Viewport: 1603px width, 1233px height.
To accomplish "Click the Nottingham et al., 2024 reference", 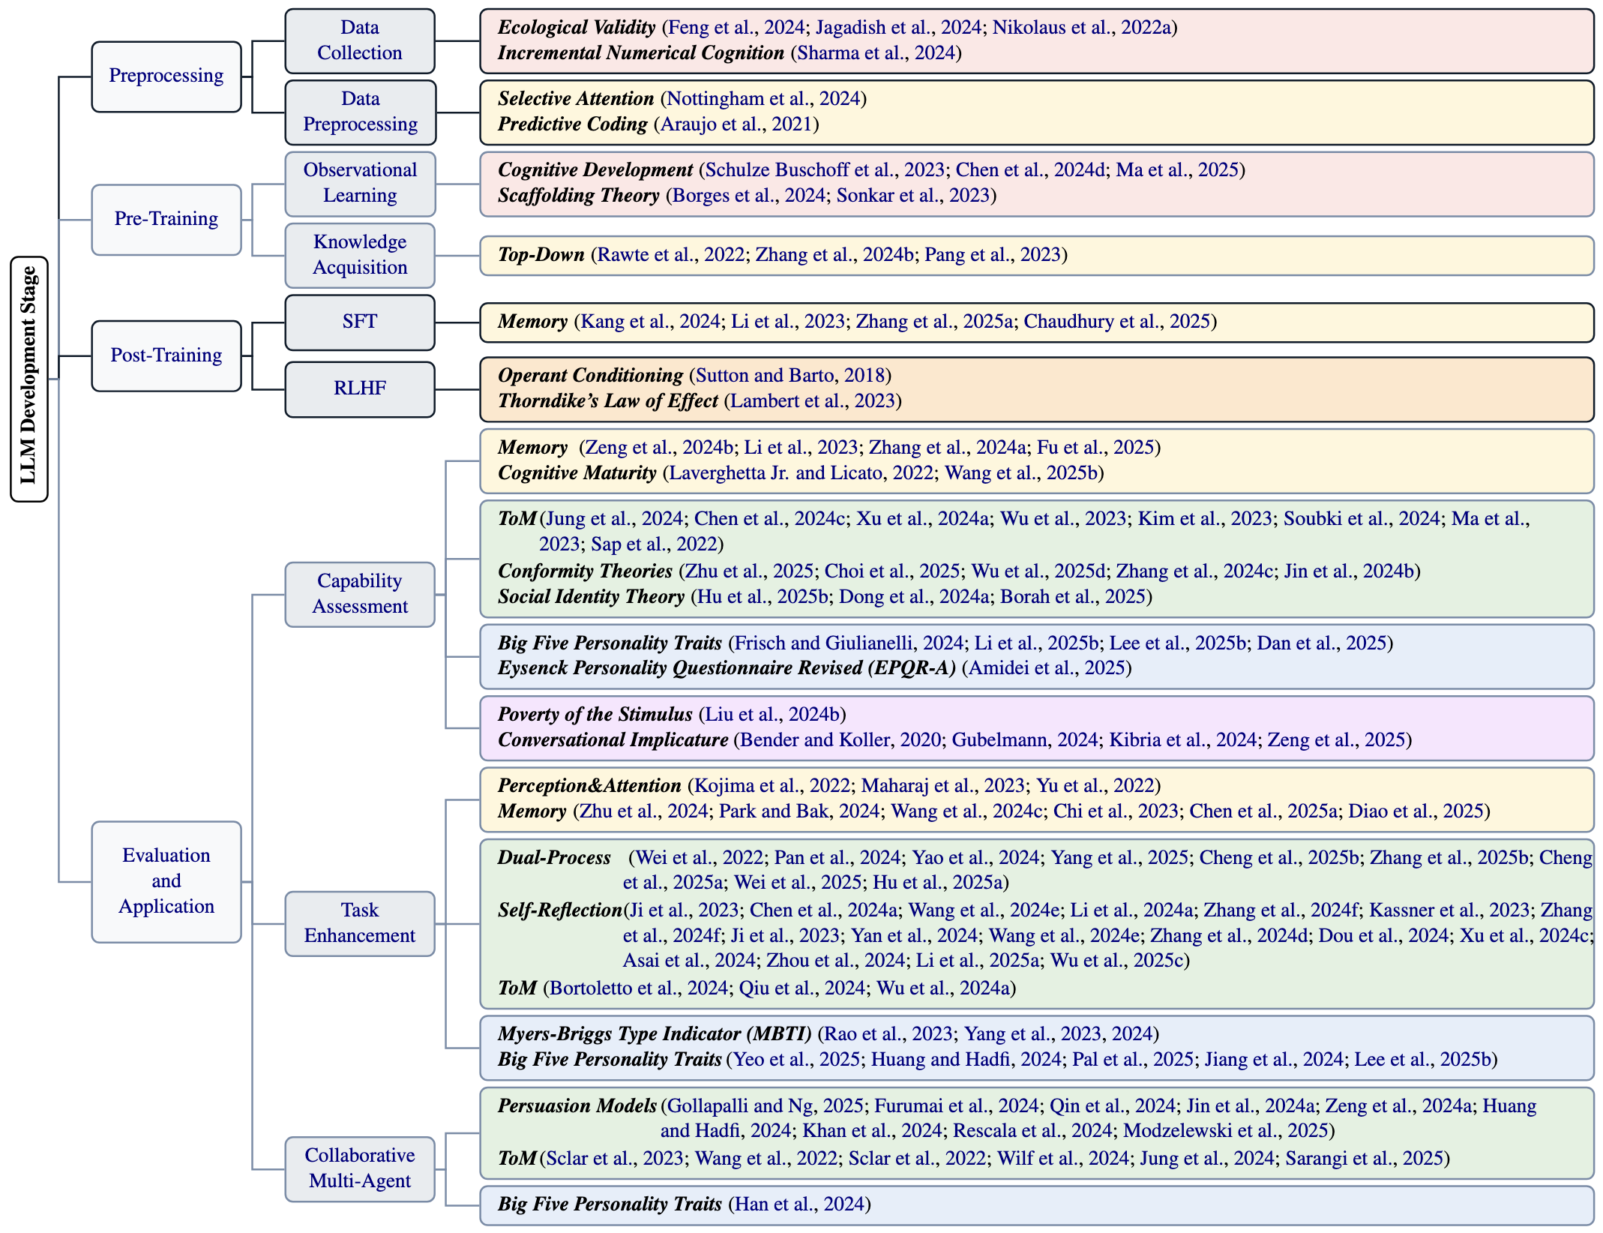I will [x=763, y=99].
